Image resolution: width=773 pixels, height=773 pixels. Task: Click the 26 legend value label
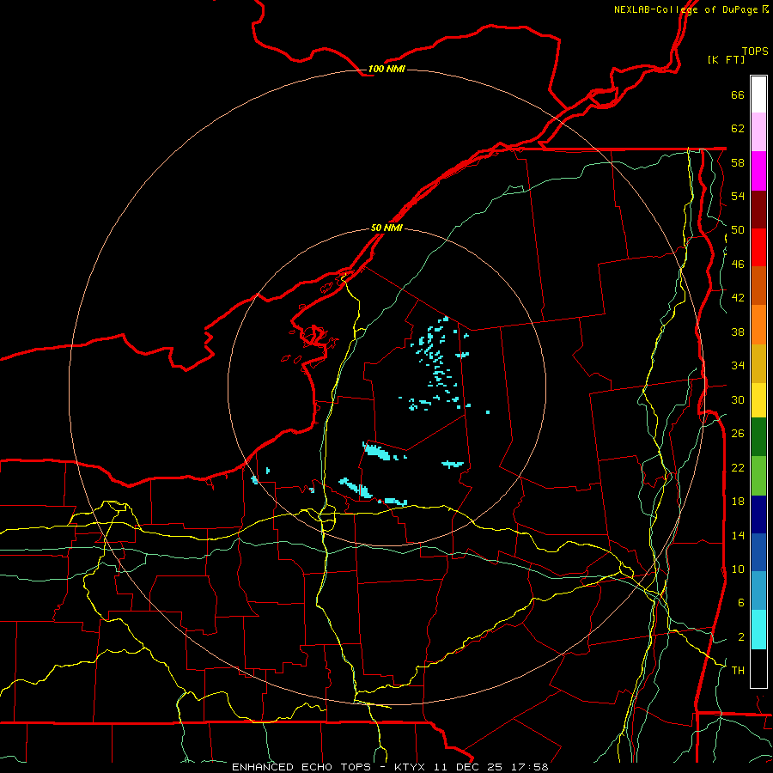(738, 434)
